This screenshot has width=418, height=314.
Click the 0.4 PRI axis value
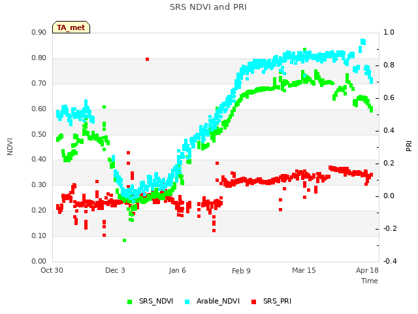tap(389, 131)
